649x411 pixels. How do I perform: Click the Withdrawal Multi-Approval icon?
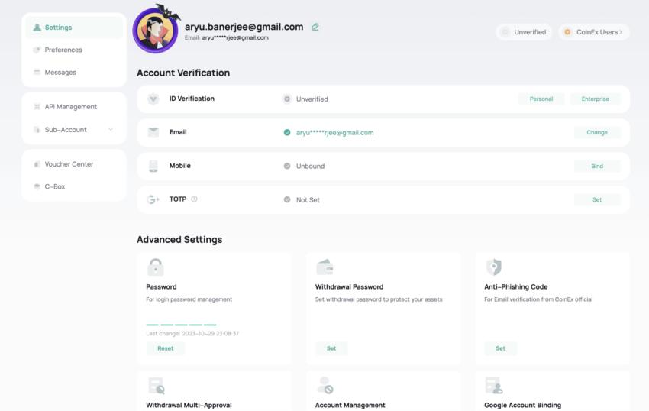(x=157, y=386)
